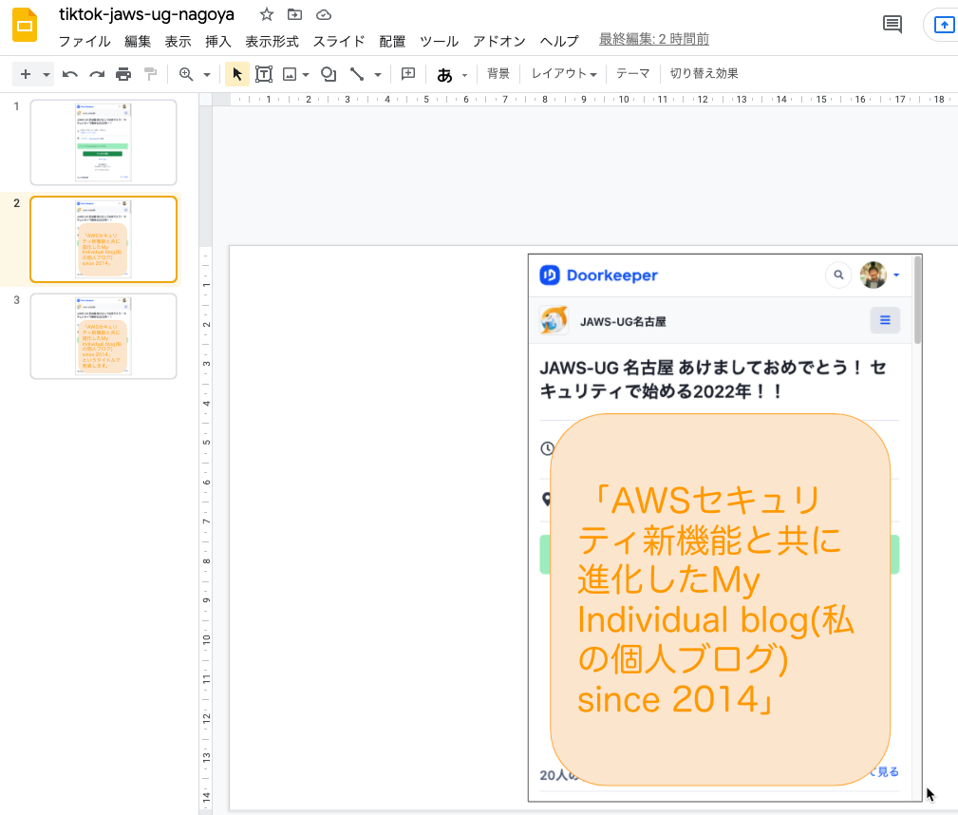Expand the input tools dropdown arrow
Image resolution: width=958 pixels, height=815 pixels.
coord(464,75)
